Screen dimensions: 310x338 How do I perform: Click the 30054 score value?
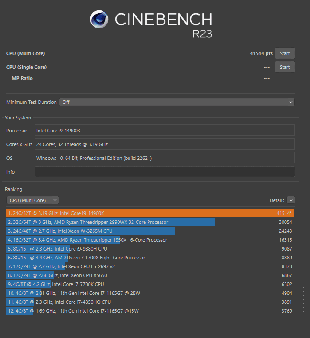coord(286,222)
